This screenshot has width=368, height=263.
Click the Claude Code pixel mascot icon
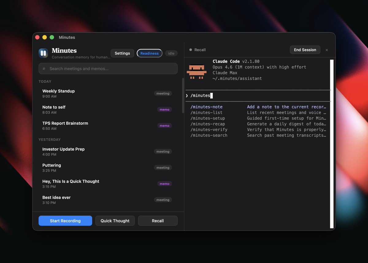coord(197,72)
